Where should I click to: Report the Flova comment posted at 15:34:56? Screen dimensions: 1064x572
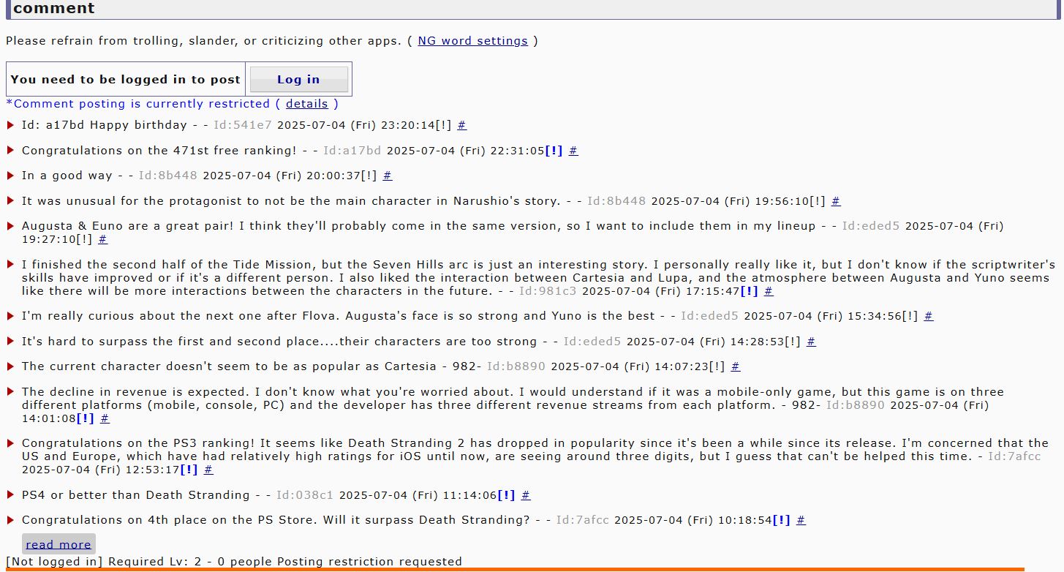[x=910, y=316]
